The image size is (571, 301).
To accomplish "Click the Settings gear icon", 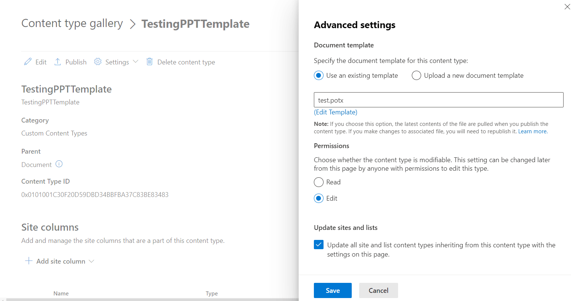I will (98, 62).
